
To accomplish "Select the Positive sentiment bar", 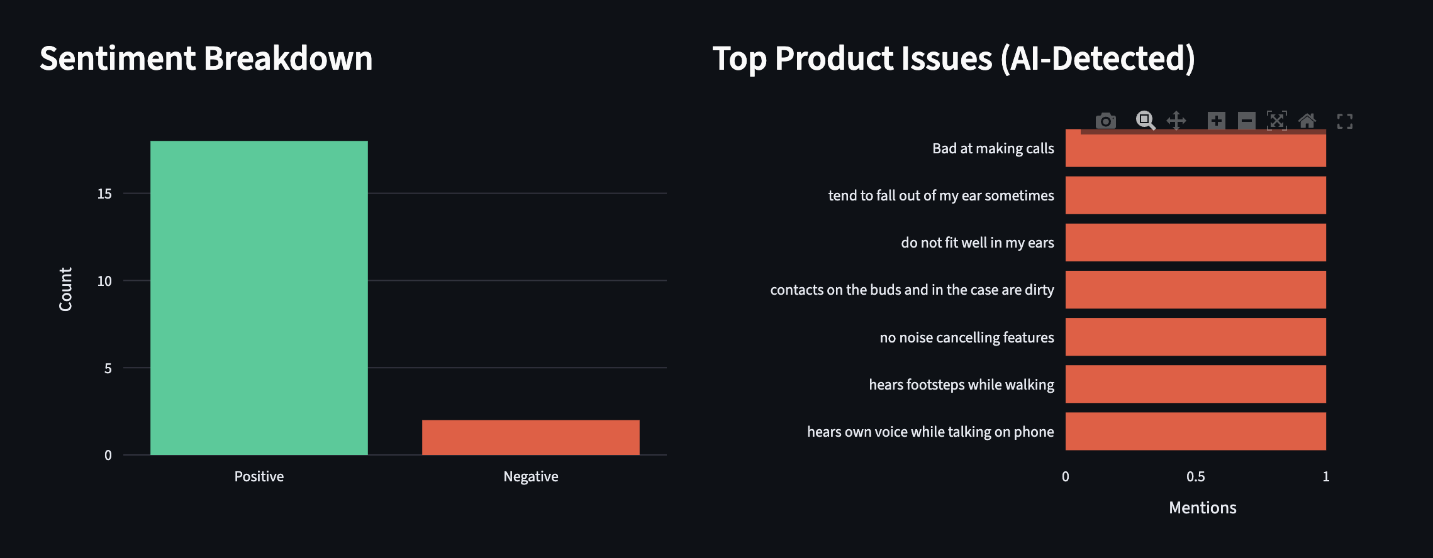I will 259,295.
